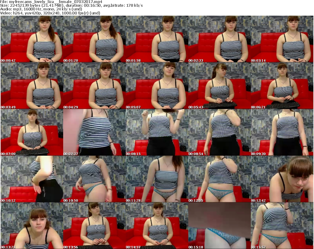Pick the frame timestamped 00:09:30
Image resolution: width=314 pixels, height=249 pixels.
282,132
